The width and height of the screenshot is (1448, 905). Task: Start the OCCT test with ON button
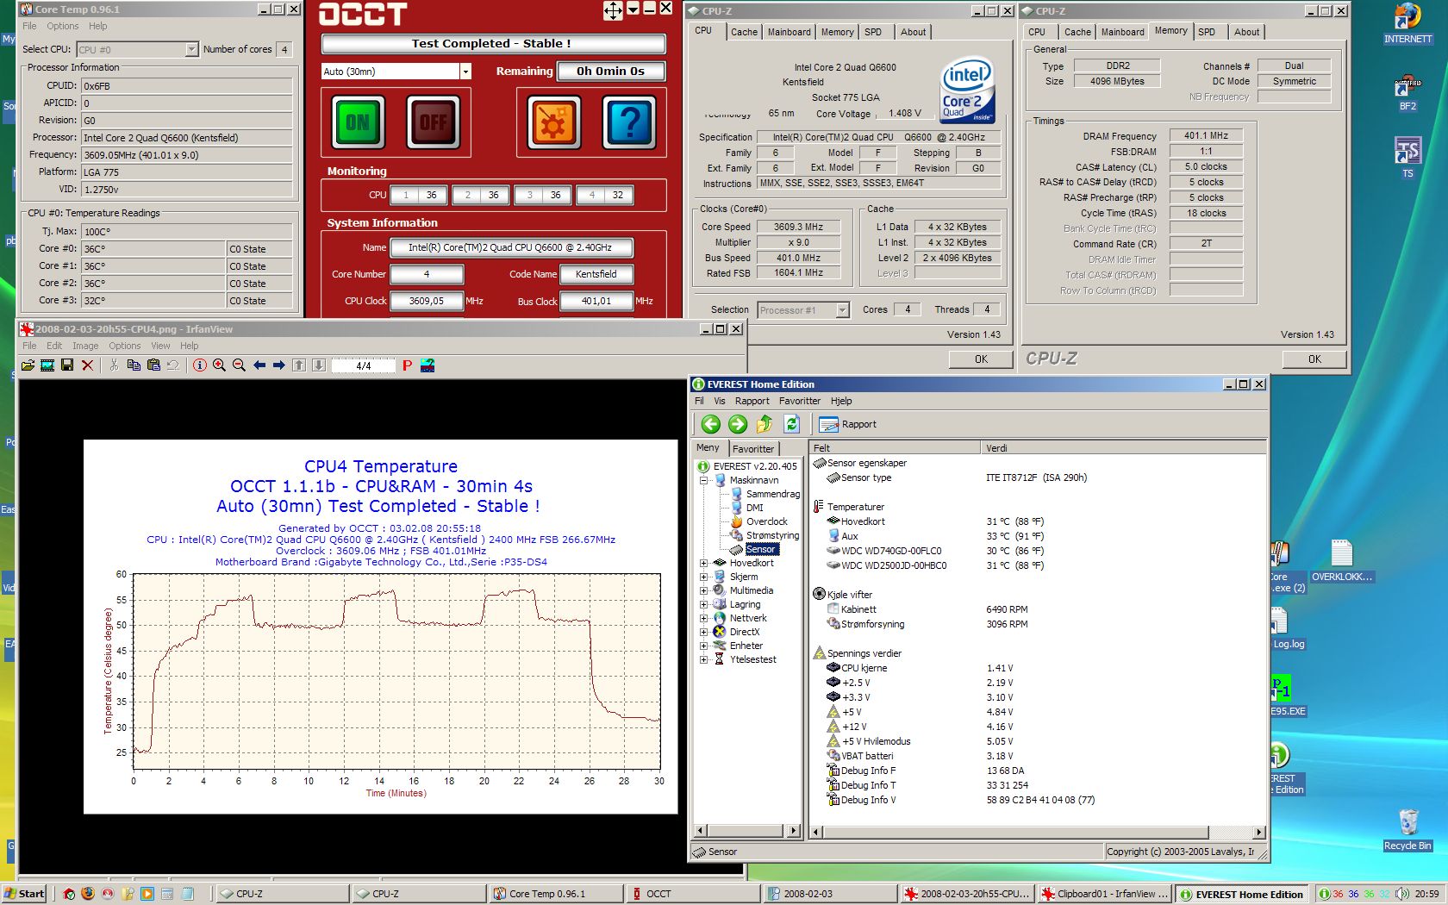pyautogui.click(x=359, y=122)
